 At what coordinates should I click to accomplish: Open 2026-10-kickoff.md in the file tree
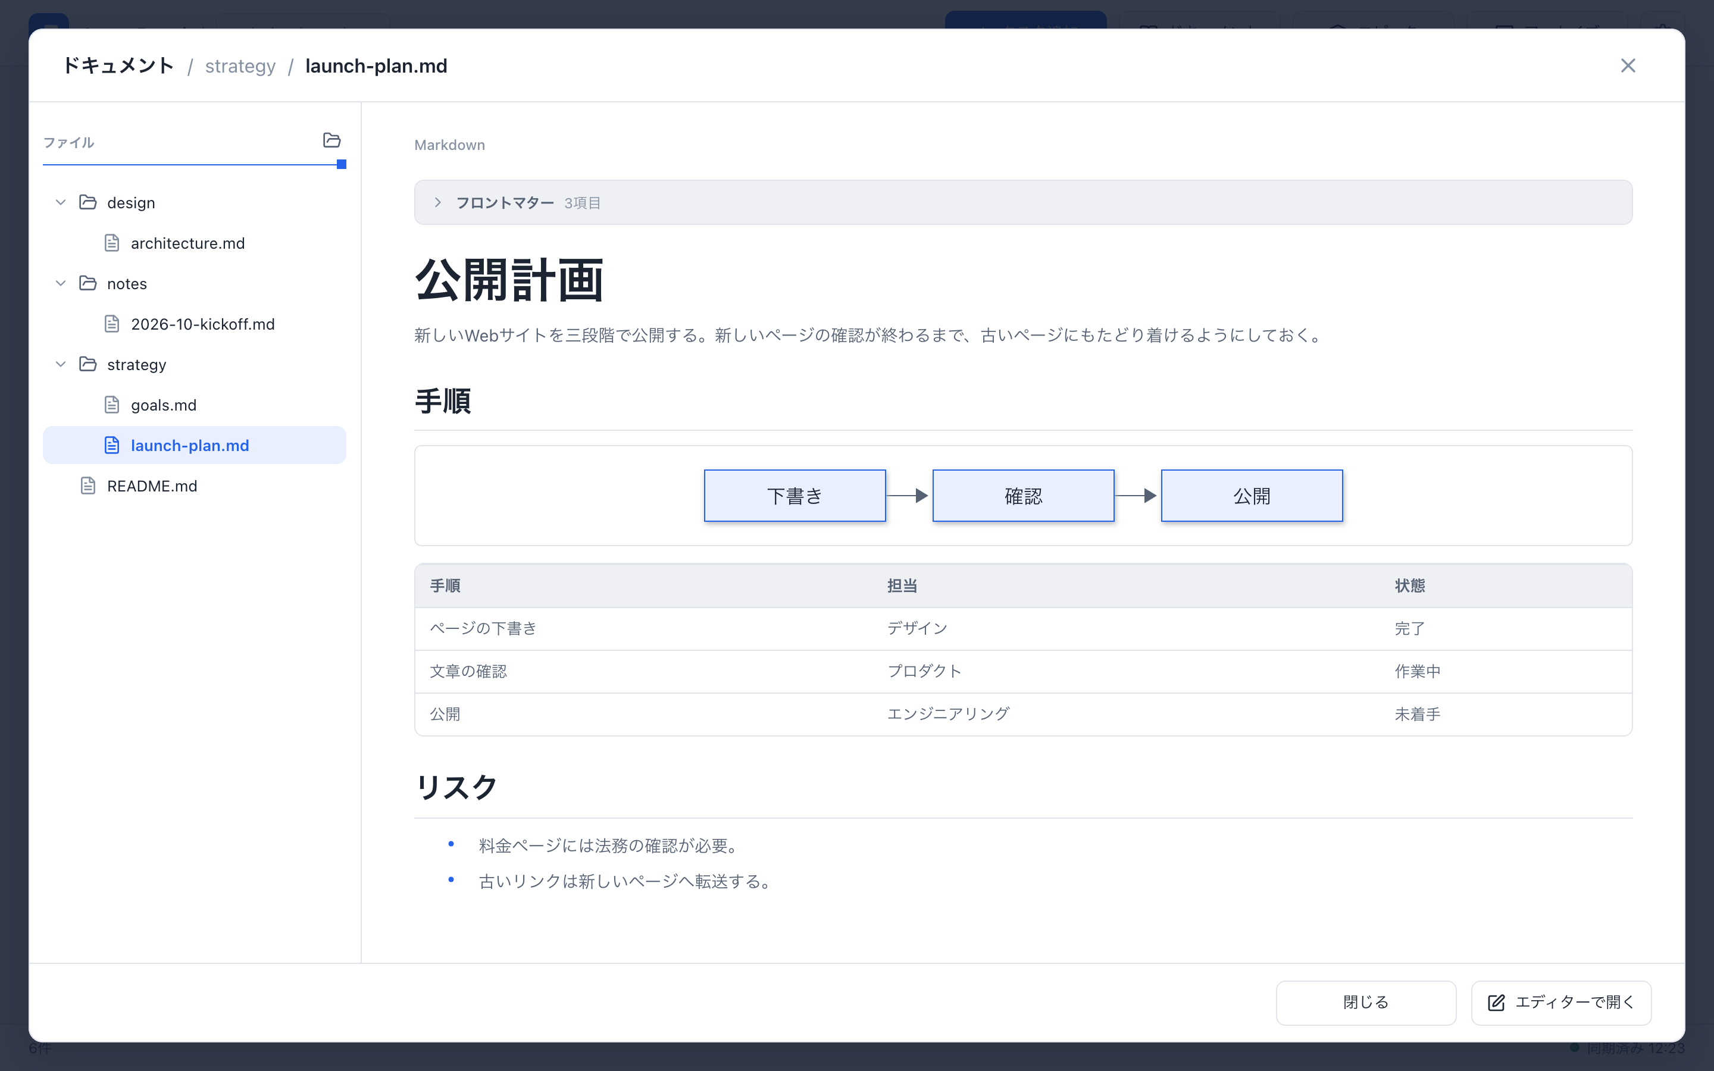(195, 324)
